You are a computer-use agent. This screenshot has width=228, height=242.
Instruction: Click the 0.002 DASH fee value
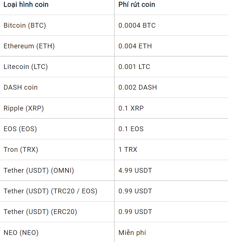[x=138, y=87]
